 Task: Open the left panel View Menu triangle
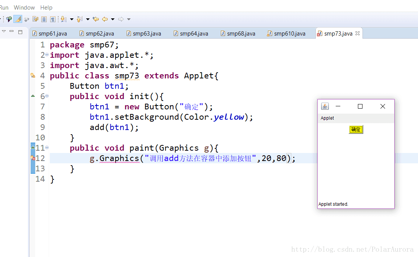pyautogui.click(x=4, y=31)
